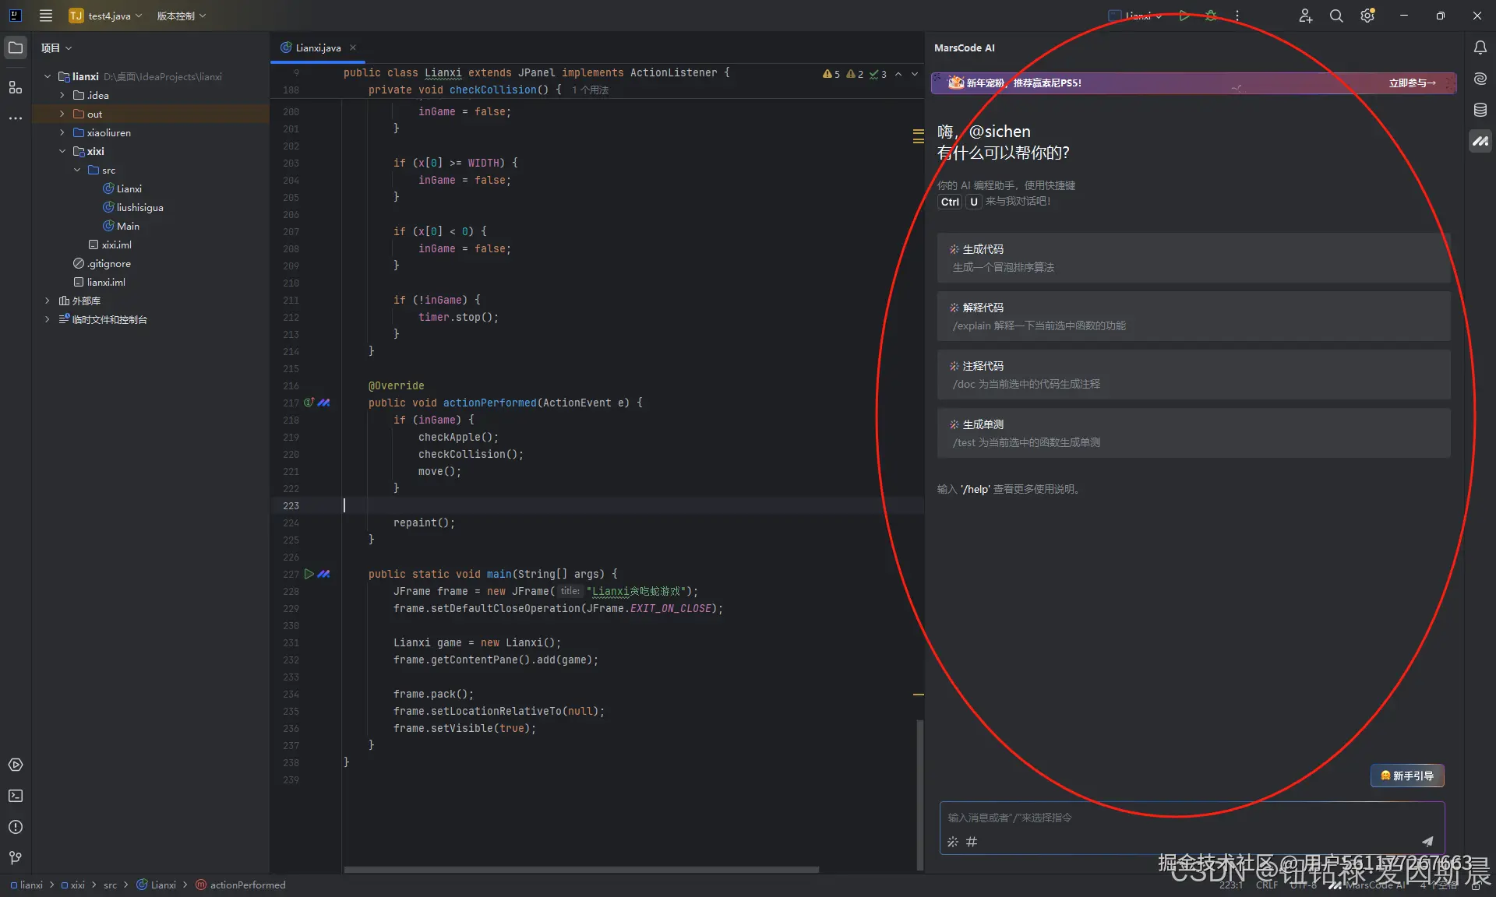This screenshot has width=1496, height=897.
Task: Click run gutter arrow beside main method
Action: pyautogui.click(x=309, y=574)
